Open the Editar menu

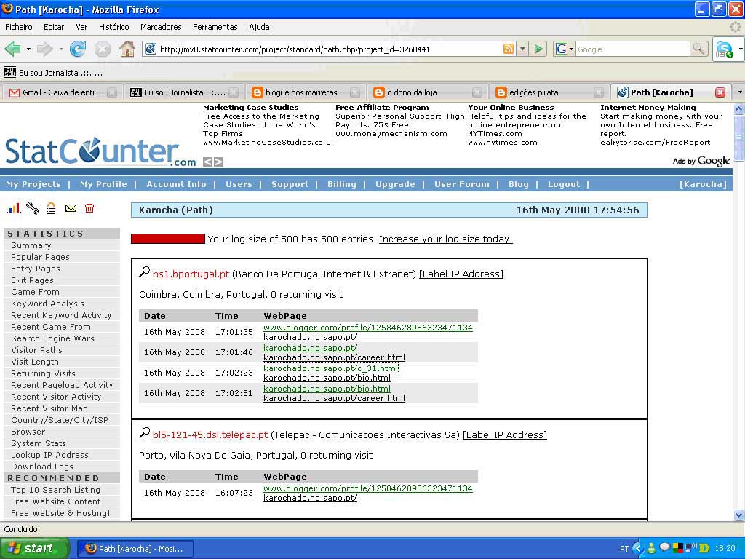[x=54, y=27]
